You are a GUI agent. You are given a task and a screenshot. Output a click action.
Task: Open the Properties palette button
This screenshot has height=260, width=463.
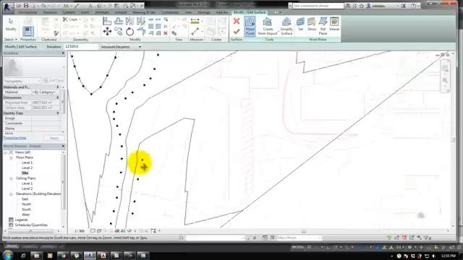(x=28, y=32)
